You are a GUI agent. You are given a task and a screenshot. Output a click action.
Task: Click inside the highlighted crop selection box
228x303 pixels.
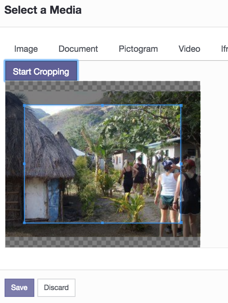click(103, 164)
